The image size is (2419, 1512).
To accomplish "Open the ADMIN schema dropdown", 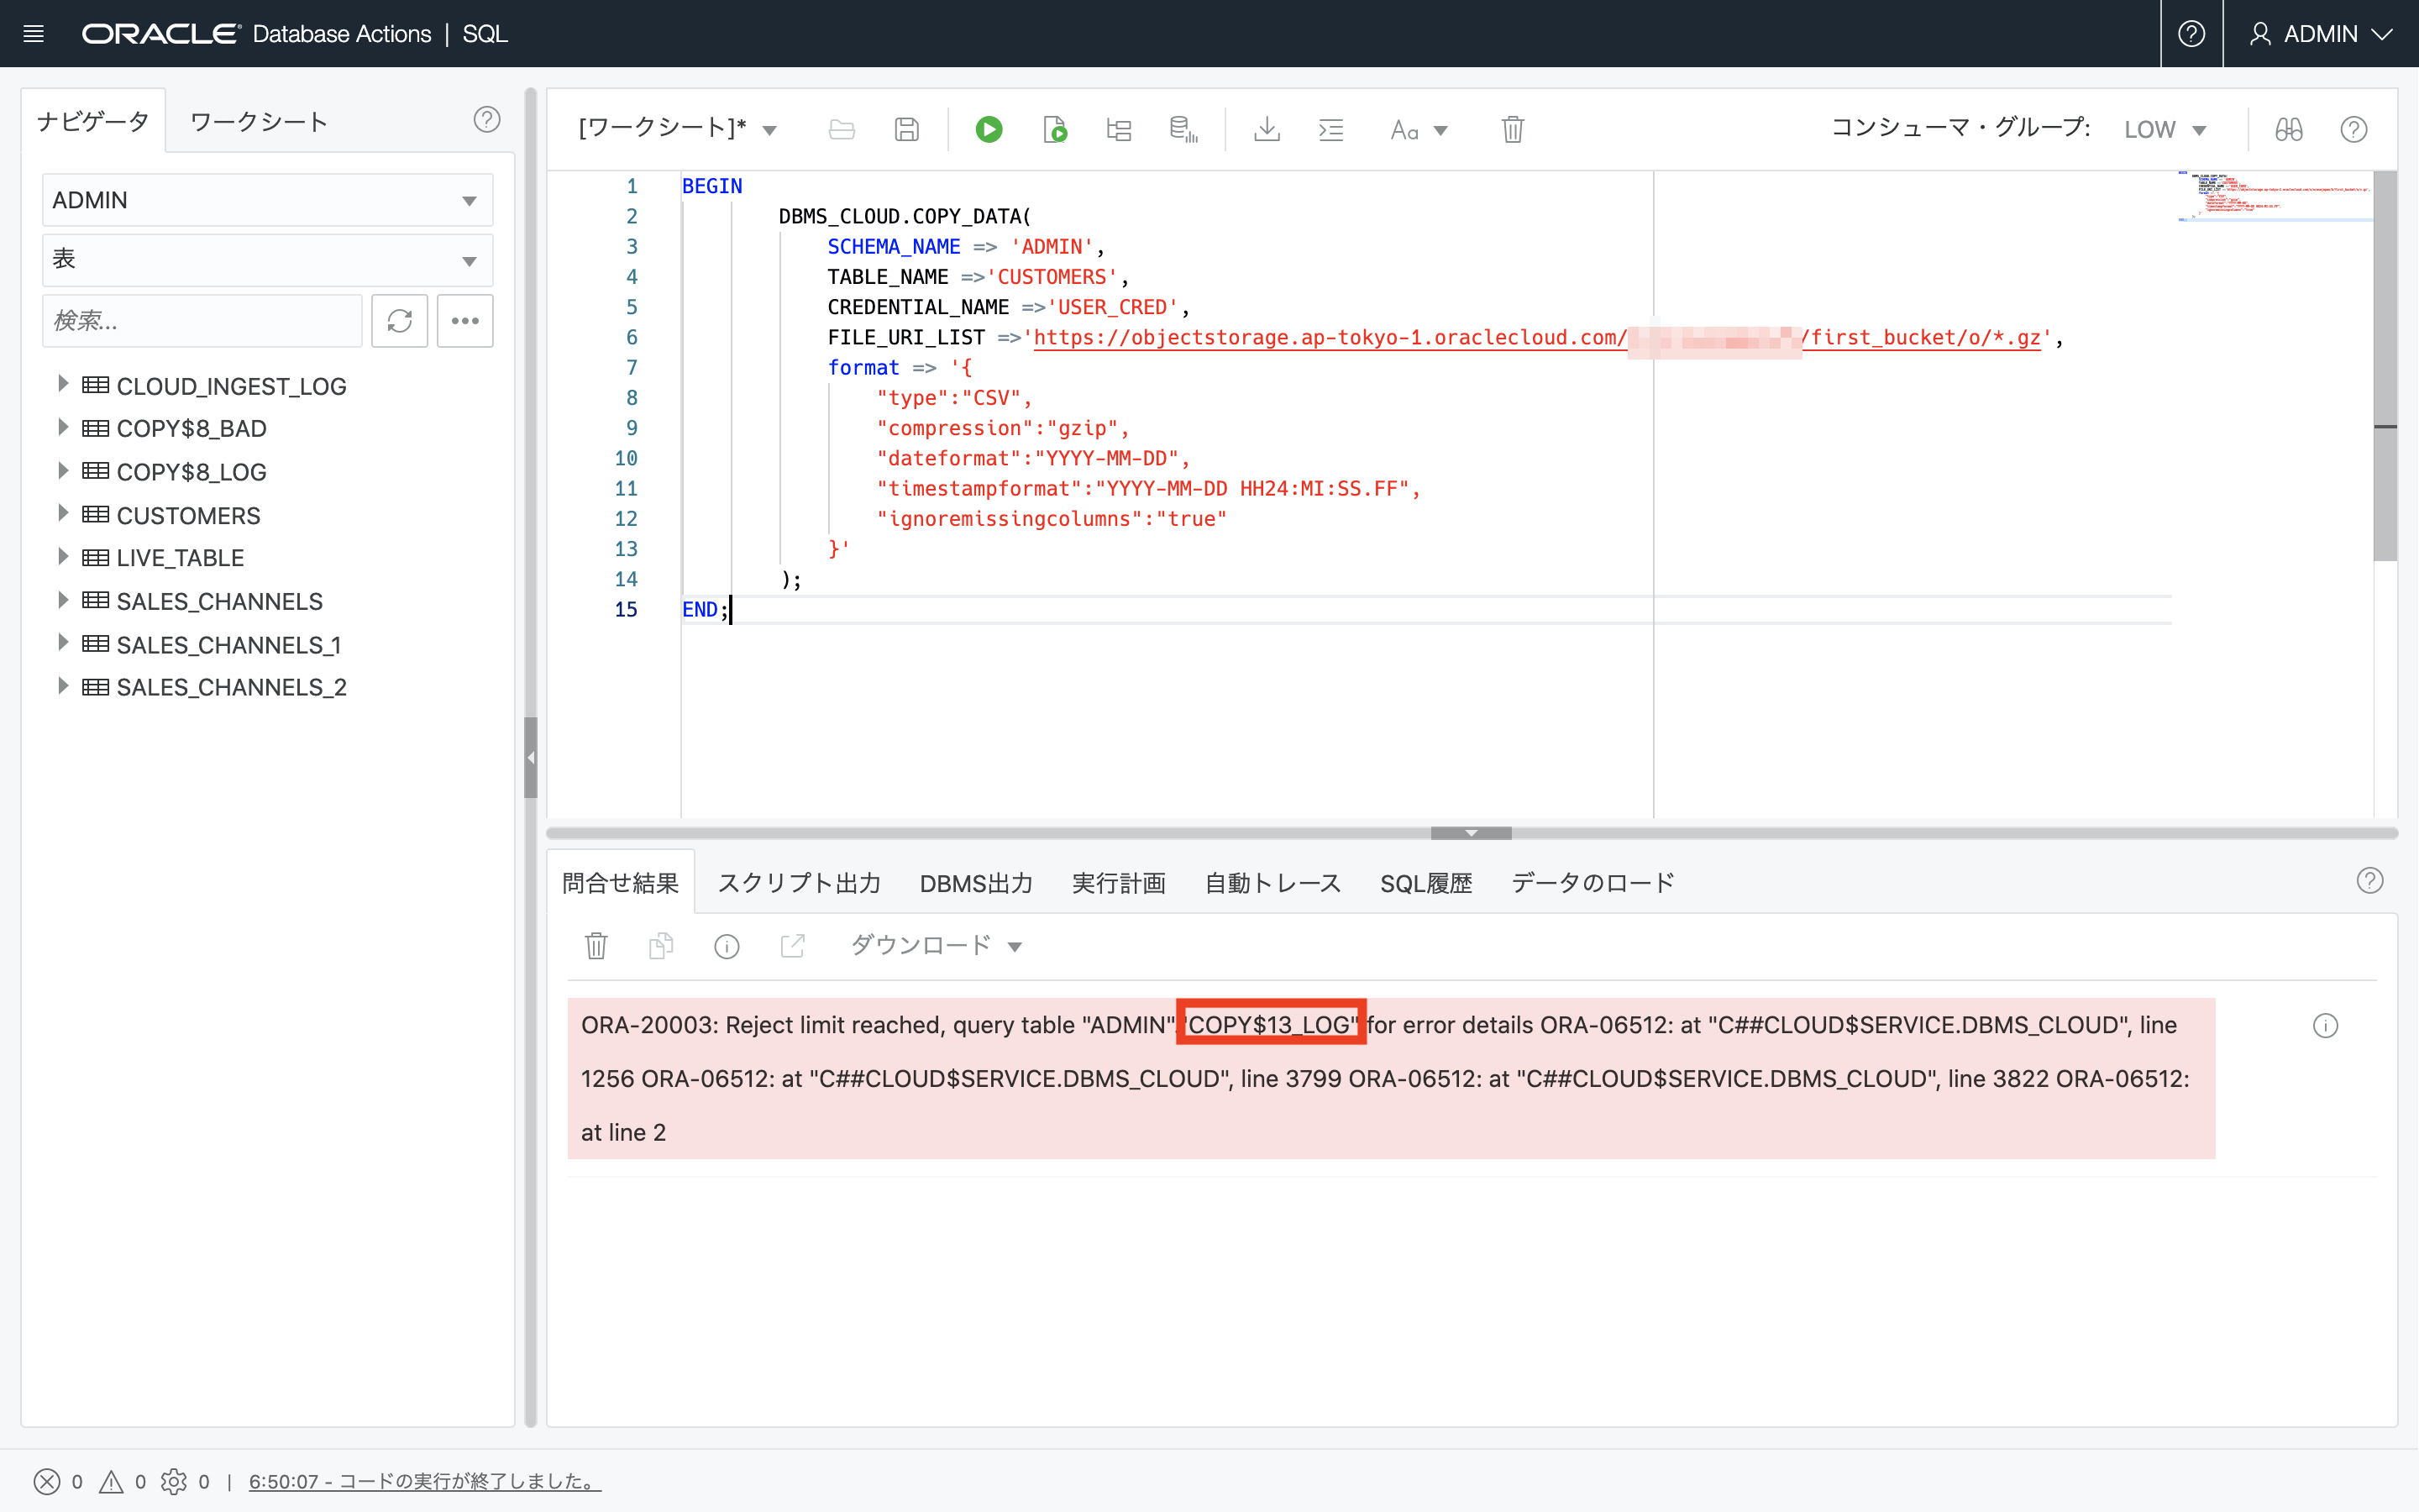I will 267,200.
